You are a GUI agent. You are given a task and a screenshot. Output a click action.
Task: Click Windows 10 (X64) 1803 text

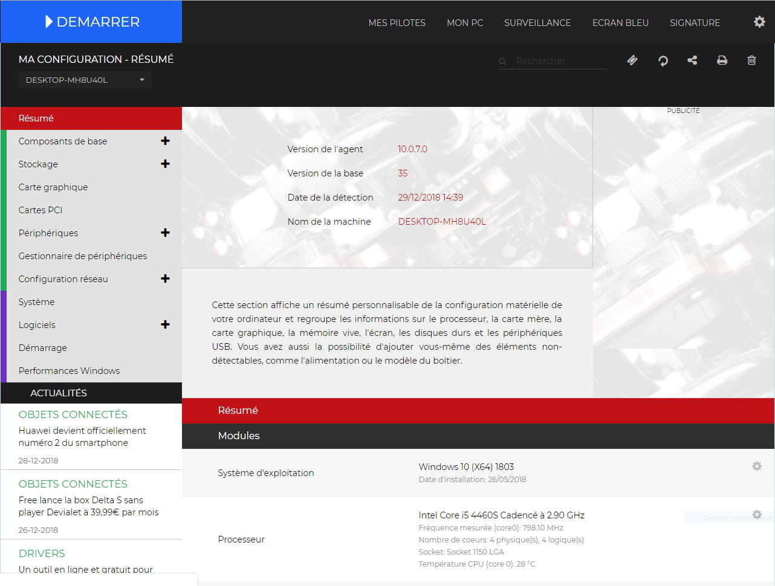point(466,467)
